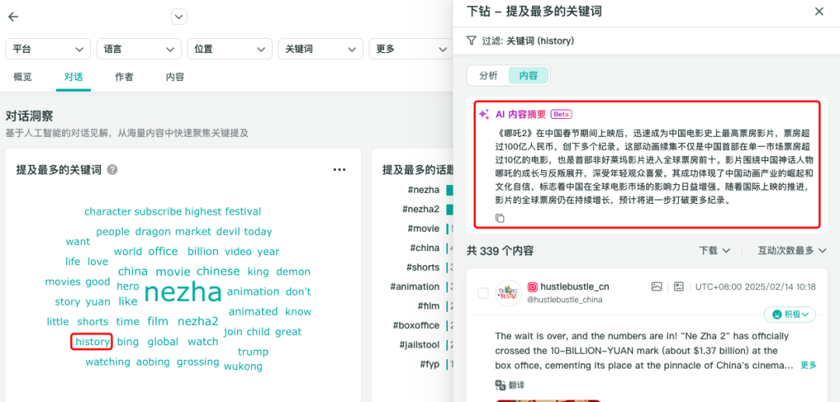Click the Beta badge
This screenshot has width=840, height=402.
click(x=562, y=114)
